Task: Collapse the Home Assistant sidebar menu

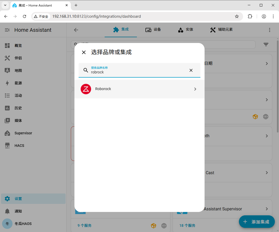Action: [7, 30]
